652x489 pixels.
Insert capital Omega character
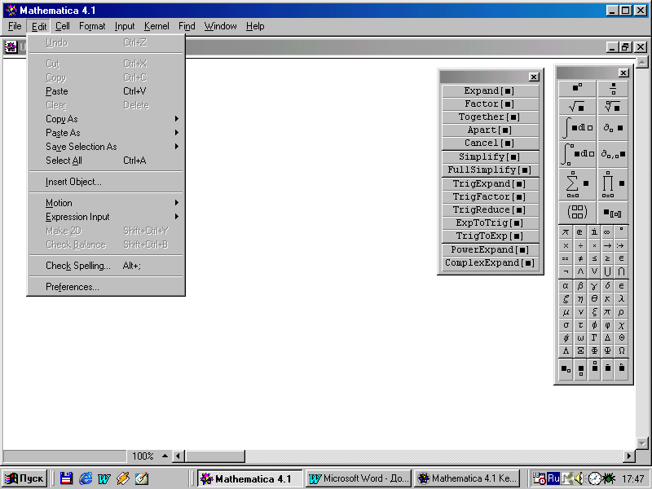pos(621,350)
